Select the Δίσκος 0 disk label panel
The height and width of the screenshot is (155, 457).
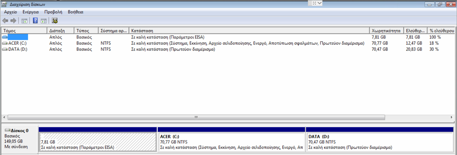click(x=19, y=139)
